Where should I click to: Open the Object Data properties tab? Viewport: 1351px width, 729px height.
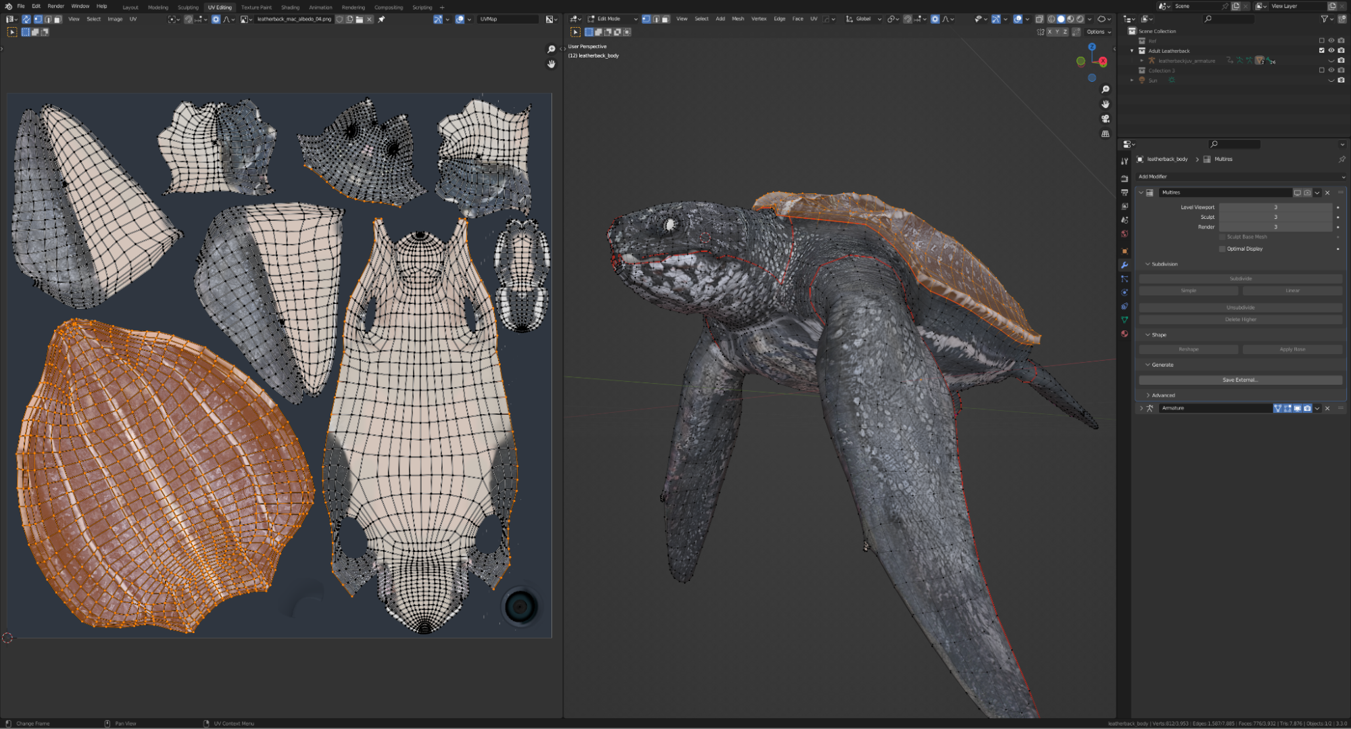coord(1125,320)
